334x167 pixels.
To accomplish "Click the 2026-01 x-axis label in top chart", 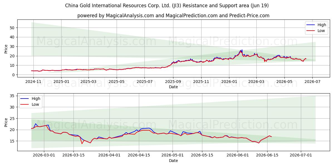I will (x=229, y=82).
